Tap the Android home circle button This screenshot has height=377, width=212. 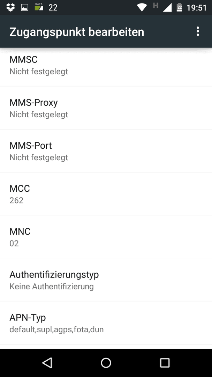click(x=106, y=363)
